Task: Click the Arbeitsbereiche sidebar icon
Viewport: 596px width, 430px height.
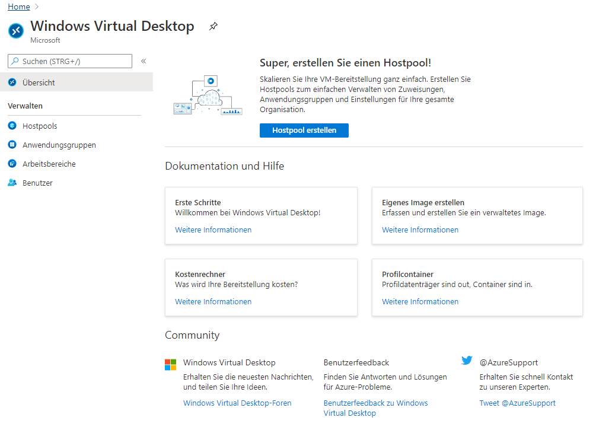Action: click(x=12, y=164)
